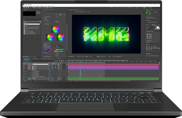Screen dimensions: 182x118
Task: Open the white fill color swatch
Action: pos(158,27)
